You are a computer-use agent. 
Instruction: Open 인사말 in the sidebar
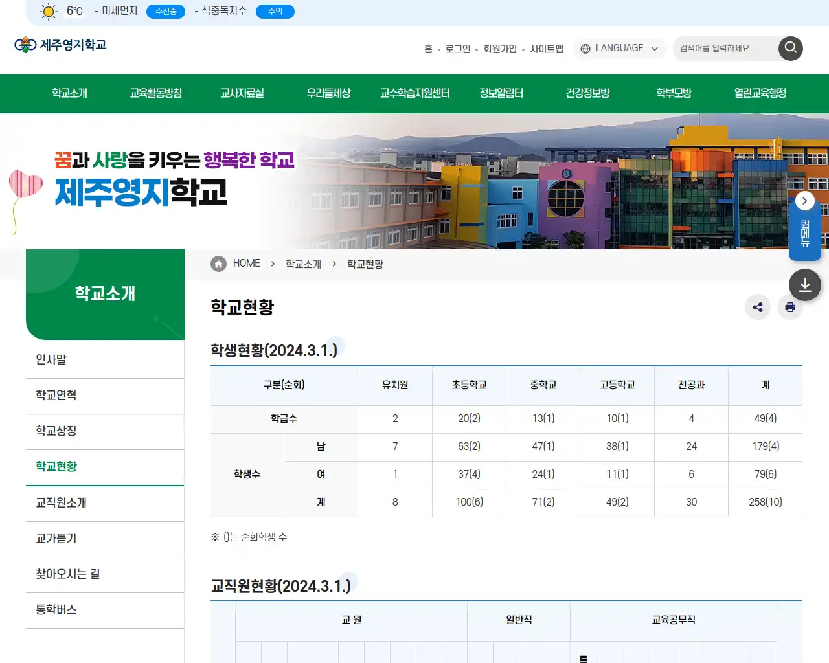[105, 359]
